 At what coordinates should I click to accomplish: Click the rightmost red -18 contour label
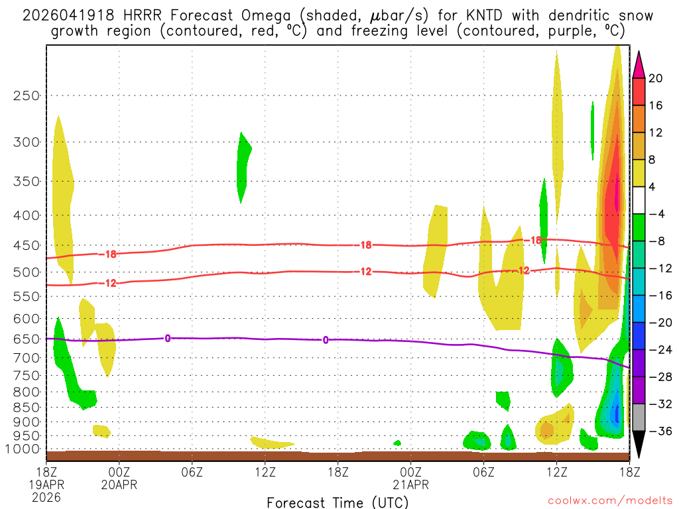coord(533,240)
